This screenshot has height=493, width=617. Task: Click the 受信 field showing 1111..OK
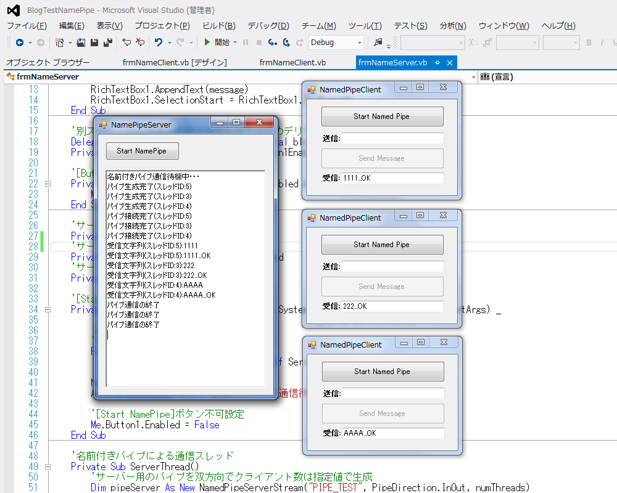click(x=392, y=178)
